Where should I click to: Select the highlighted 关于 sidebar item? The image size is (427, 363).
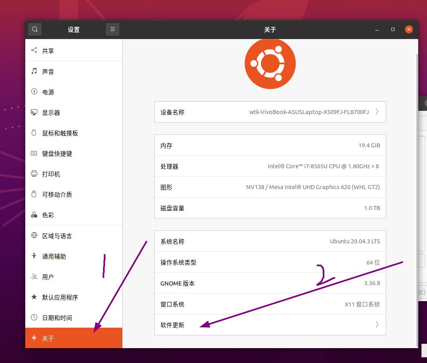(74, 338)
